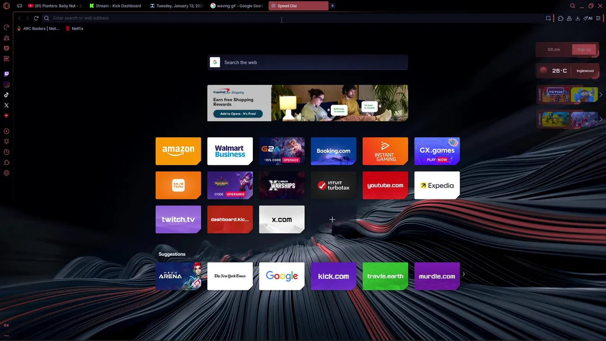Viewport: 606px width, 341px height.
Task: Open Pinboards pin icon in sidebar
Action: pyautogui.click(x=7, y=142)
